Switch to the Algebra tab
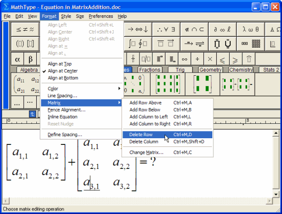The height and width of the screenshot is (214, 282). pyautogui.click(x=28, y=70)
